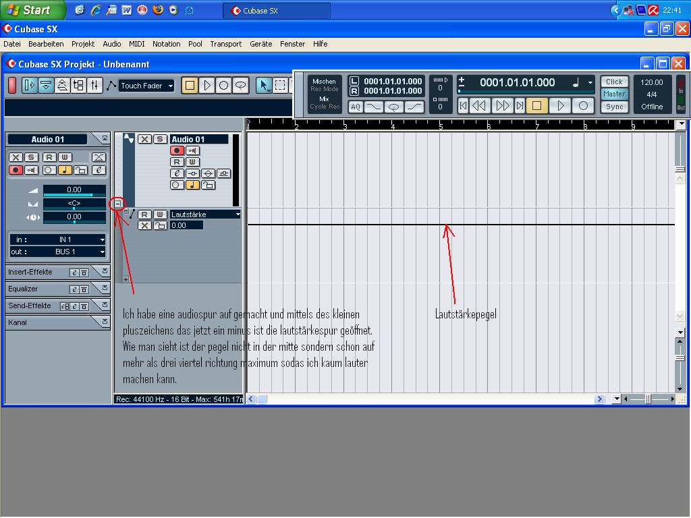Open the input routing IN 1 dropdown

coord(58,239)
